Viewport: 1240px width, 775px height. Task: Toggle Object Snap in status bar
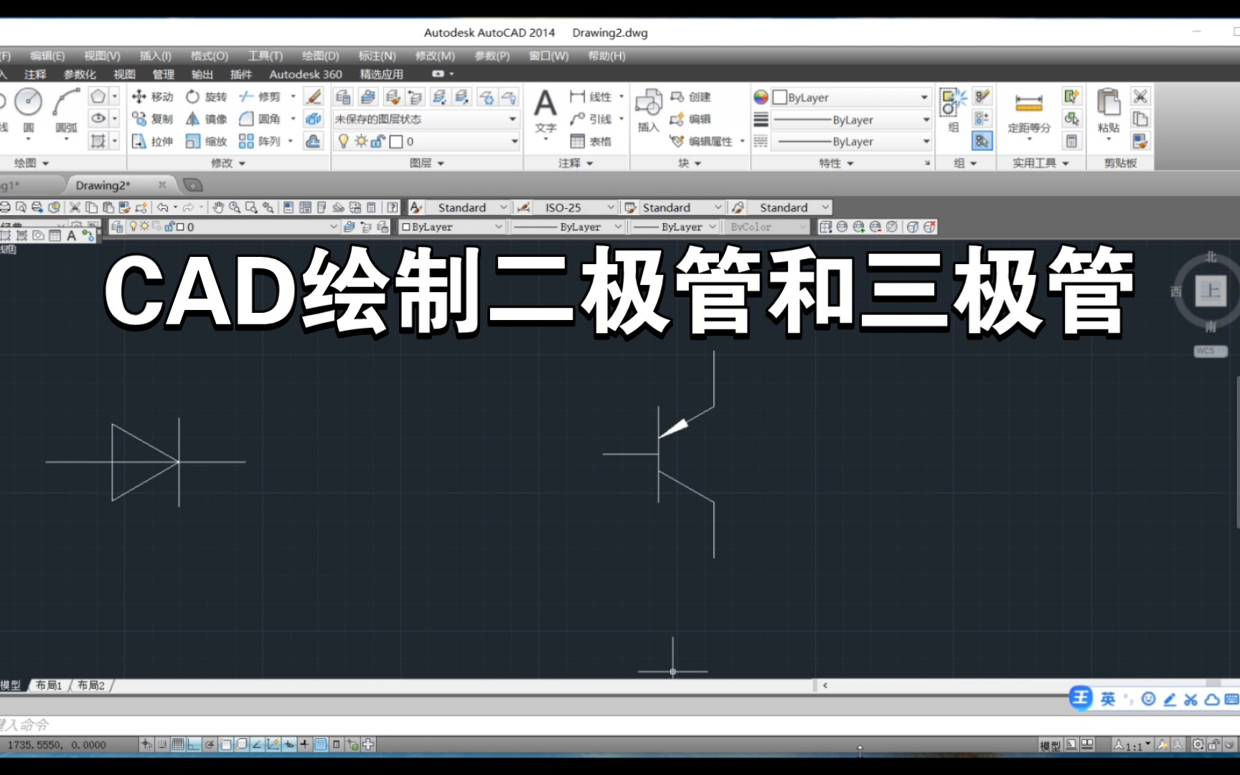(x=225, y=744)
